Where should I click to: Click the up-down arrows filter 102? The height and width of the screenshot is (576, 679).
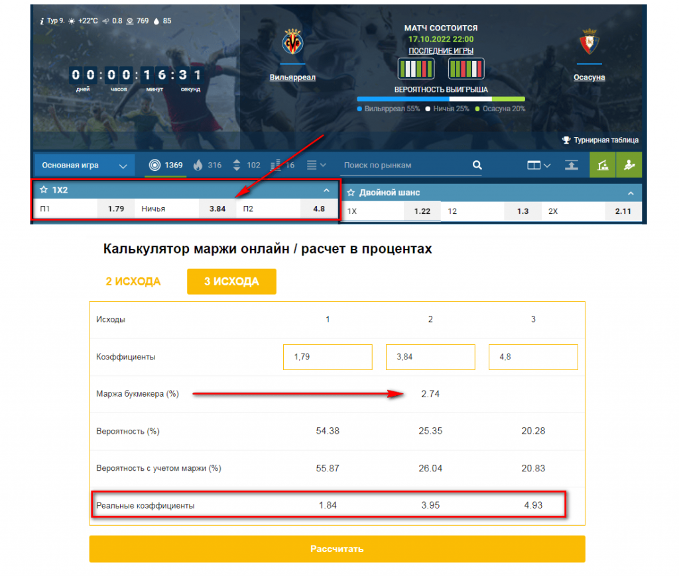click(247, 166)
